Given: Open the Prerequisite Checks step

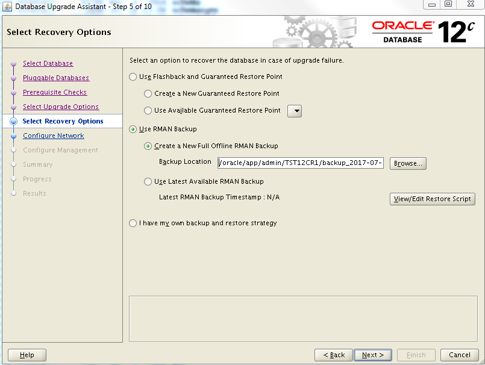Looking at the screenshot, I should pos(54,92).
